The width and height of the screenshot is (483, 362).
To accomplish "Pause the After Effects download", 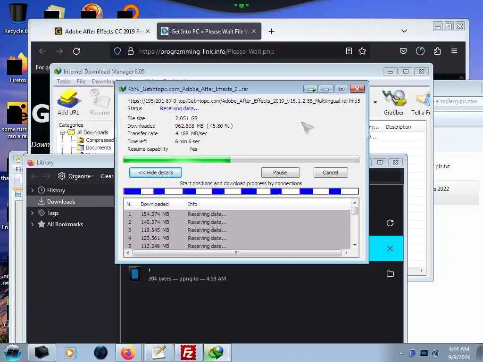I will (280, 173).
